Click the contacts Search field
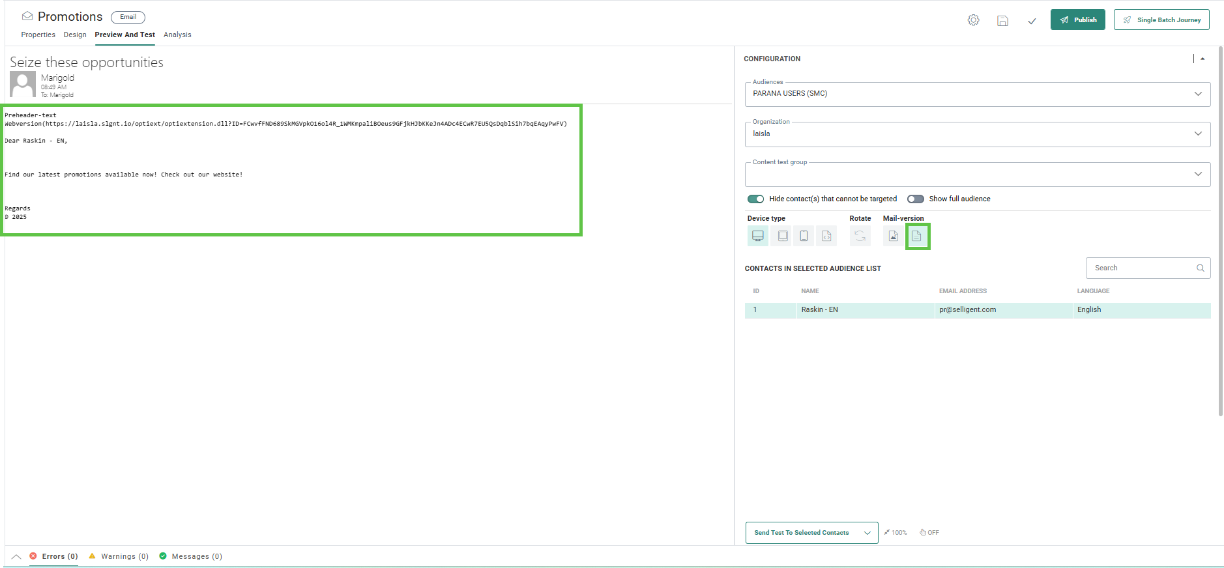The image size is (1224, 568). tap(1143, 268)
